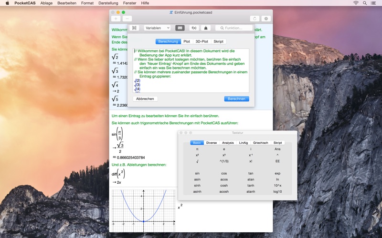The image size is (382, 238).
Task: Click the atan key
Action: 251,179
